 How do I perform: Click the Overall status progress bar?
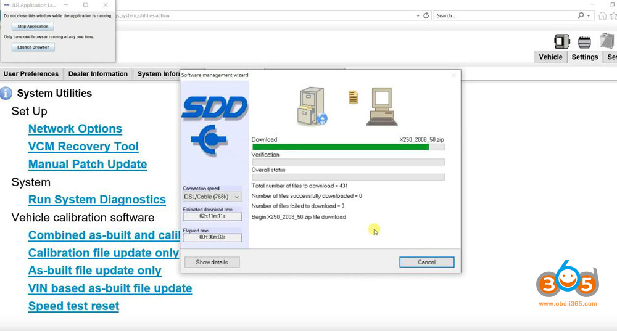click(348, 178)
